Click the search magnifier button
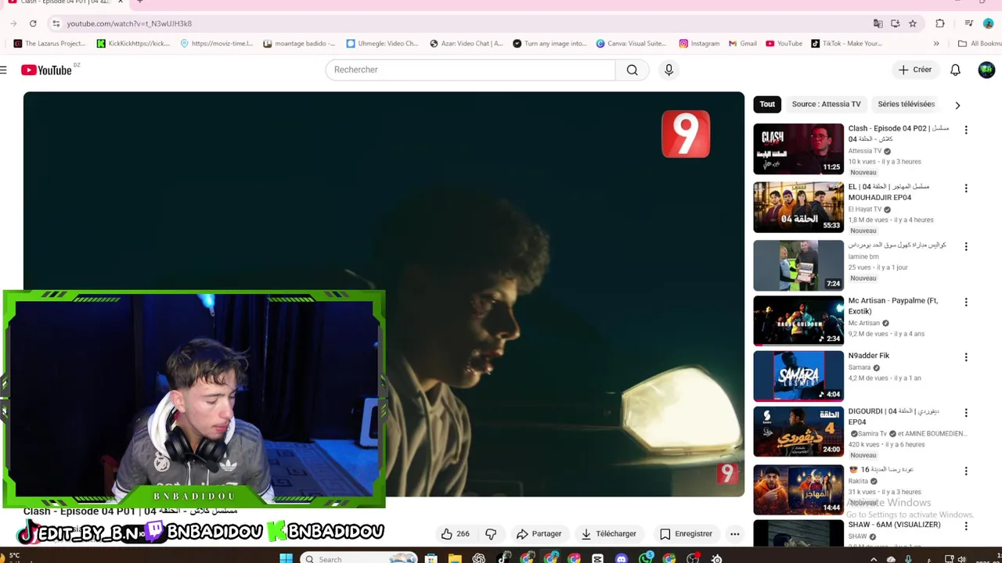This screenshot has height=563, width=1002. [632, 70]
